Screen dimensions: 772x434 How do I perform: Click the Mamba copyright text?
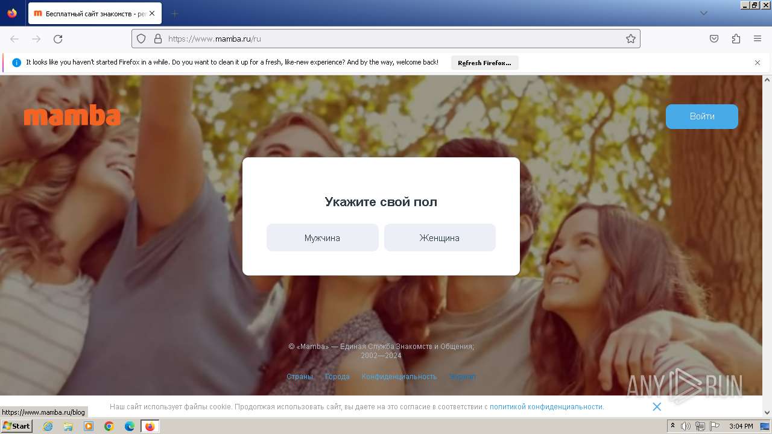[381, 351]
